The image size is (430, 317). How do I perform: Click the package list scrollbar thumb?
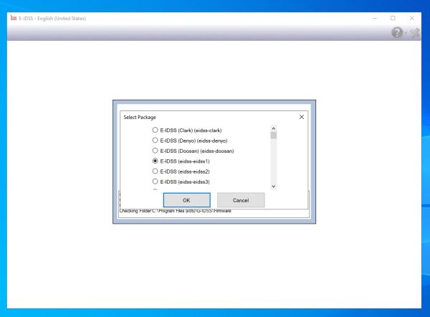[x=274, y=136]
